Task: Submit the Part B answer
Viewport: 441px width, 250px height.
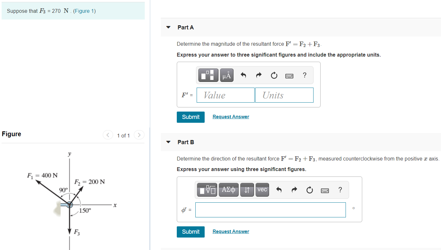Action: (x=191, y=232)
